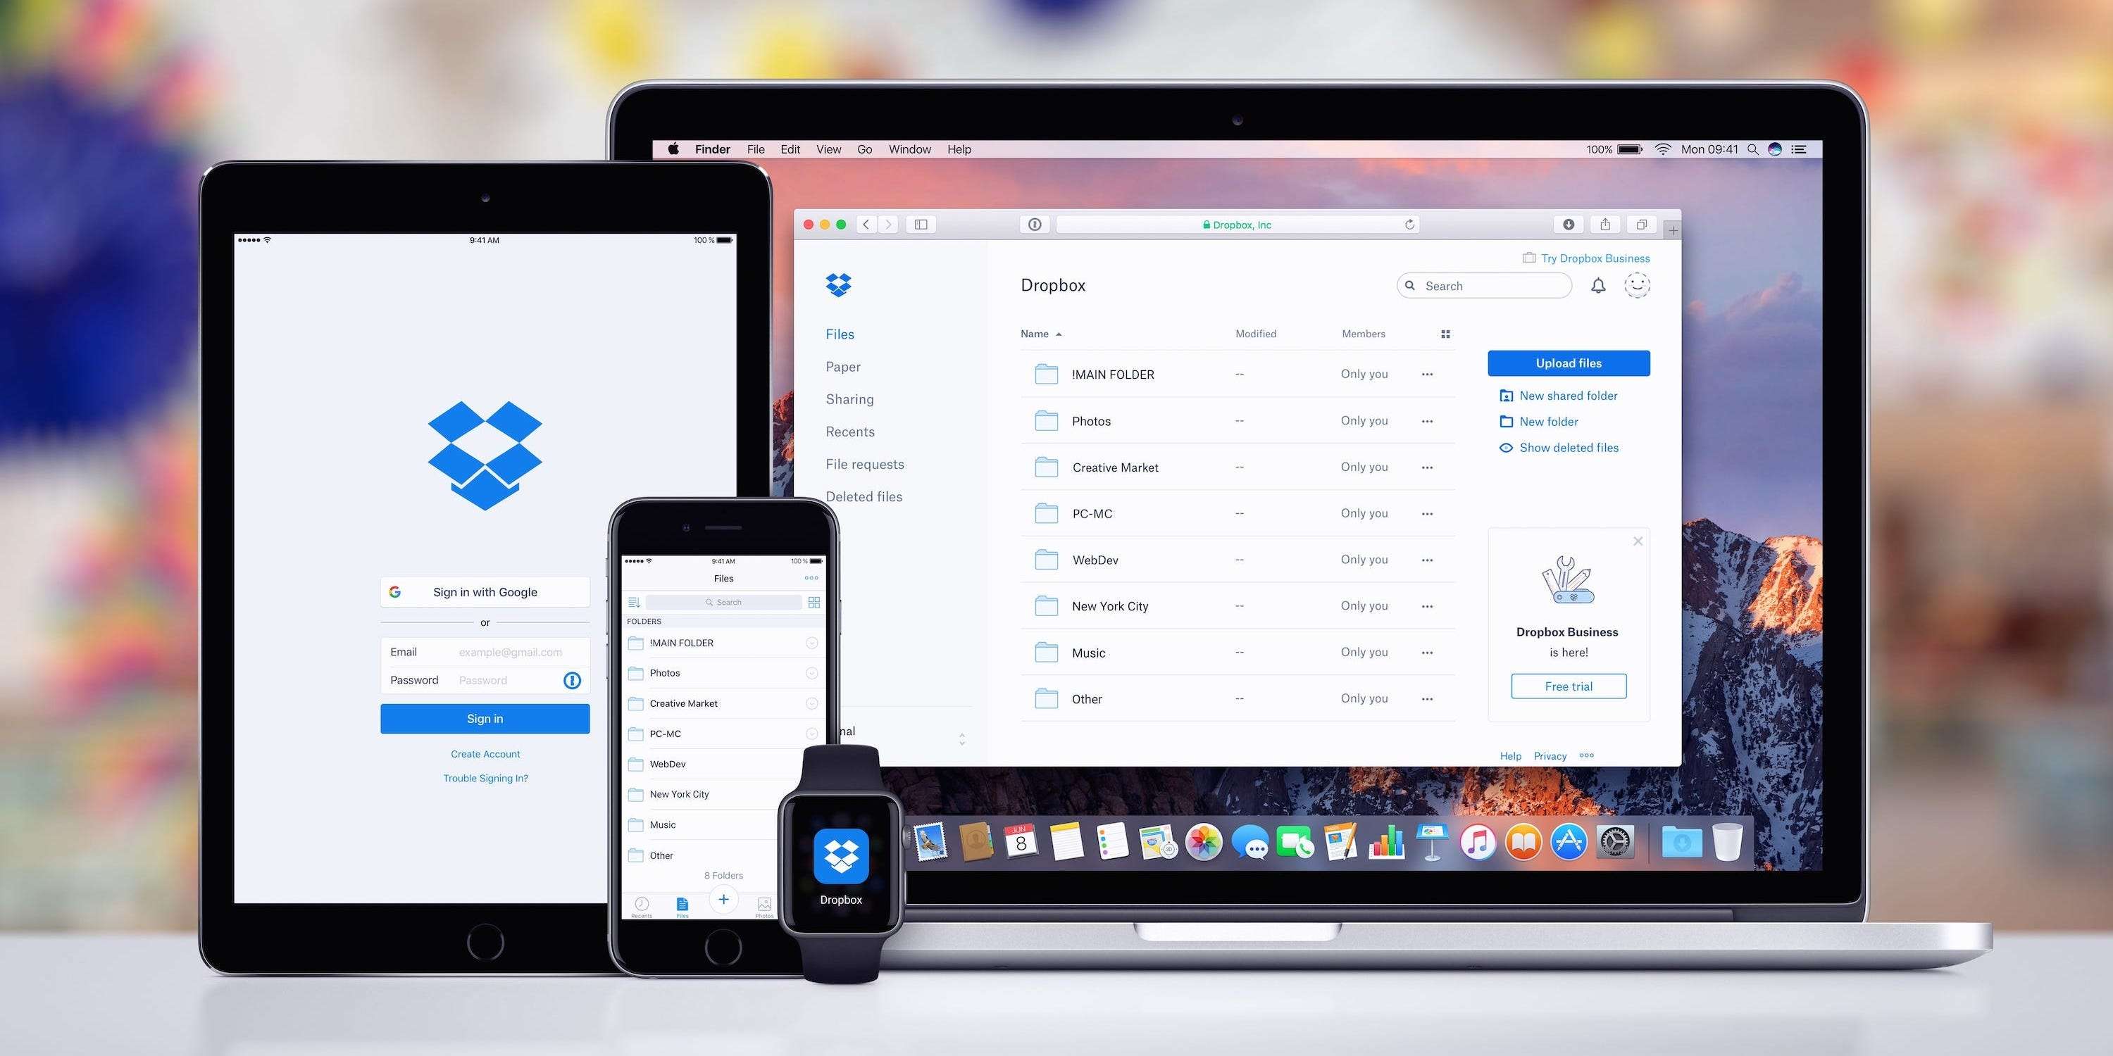Click the Dropbox bell notification icon

point(1595,286)
